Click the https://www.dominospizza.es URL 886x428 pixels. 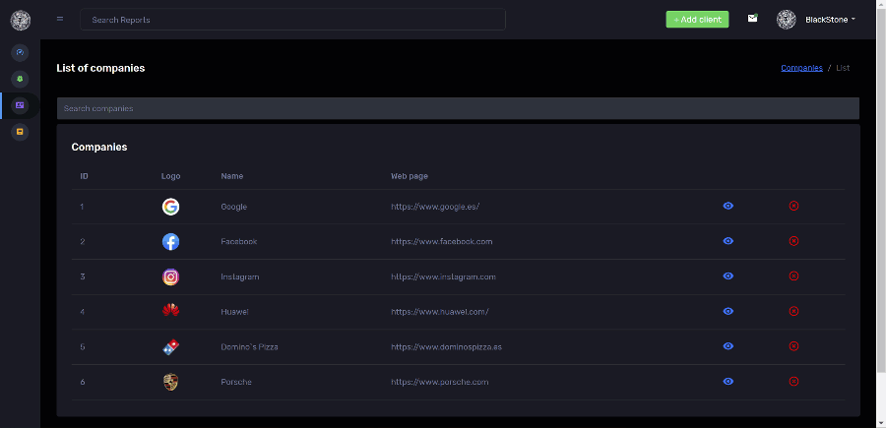(446, 346)
